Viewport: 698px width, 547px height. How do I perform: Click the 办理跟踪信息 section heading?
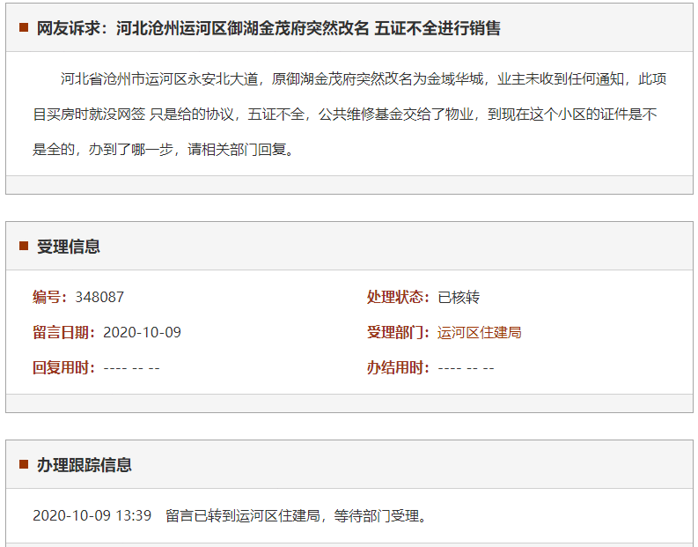84,465
